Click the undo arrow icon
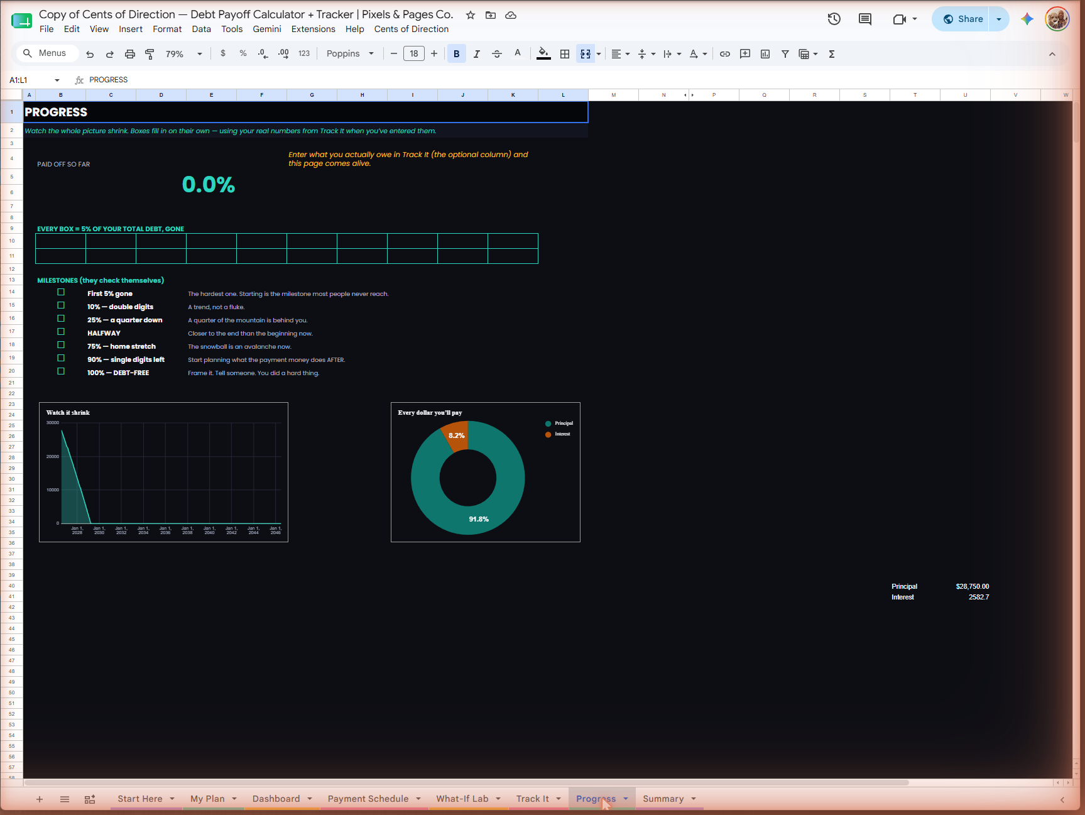The image size is (1085, 815). click(90, 54)
